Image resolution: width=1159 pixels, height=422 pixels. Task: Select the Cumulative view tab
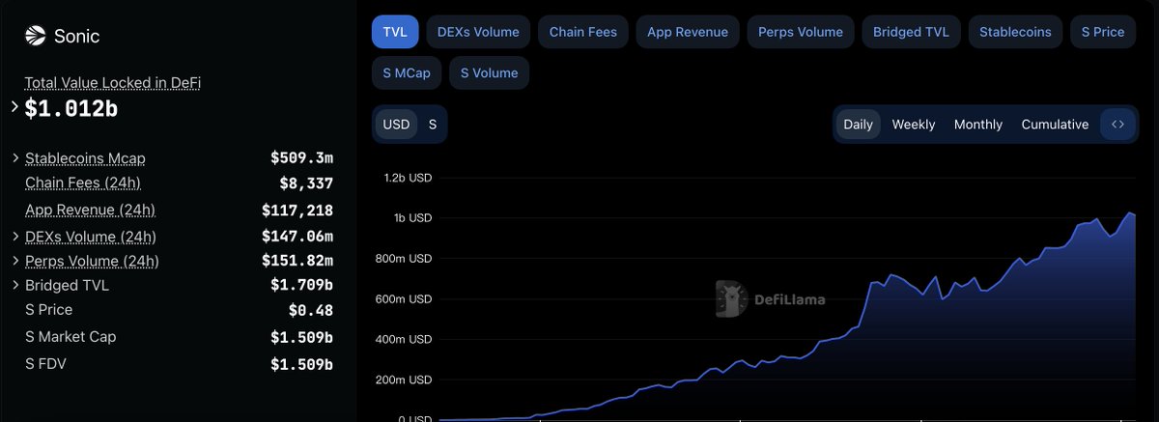[1055, 125]
